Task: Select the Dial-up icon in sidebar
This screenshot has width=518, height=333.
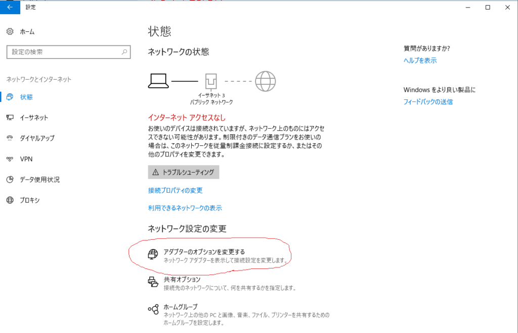Action: pyautogui.click(x=10, y=138)
